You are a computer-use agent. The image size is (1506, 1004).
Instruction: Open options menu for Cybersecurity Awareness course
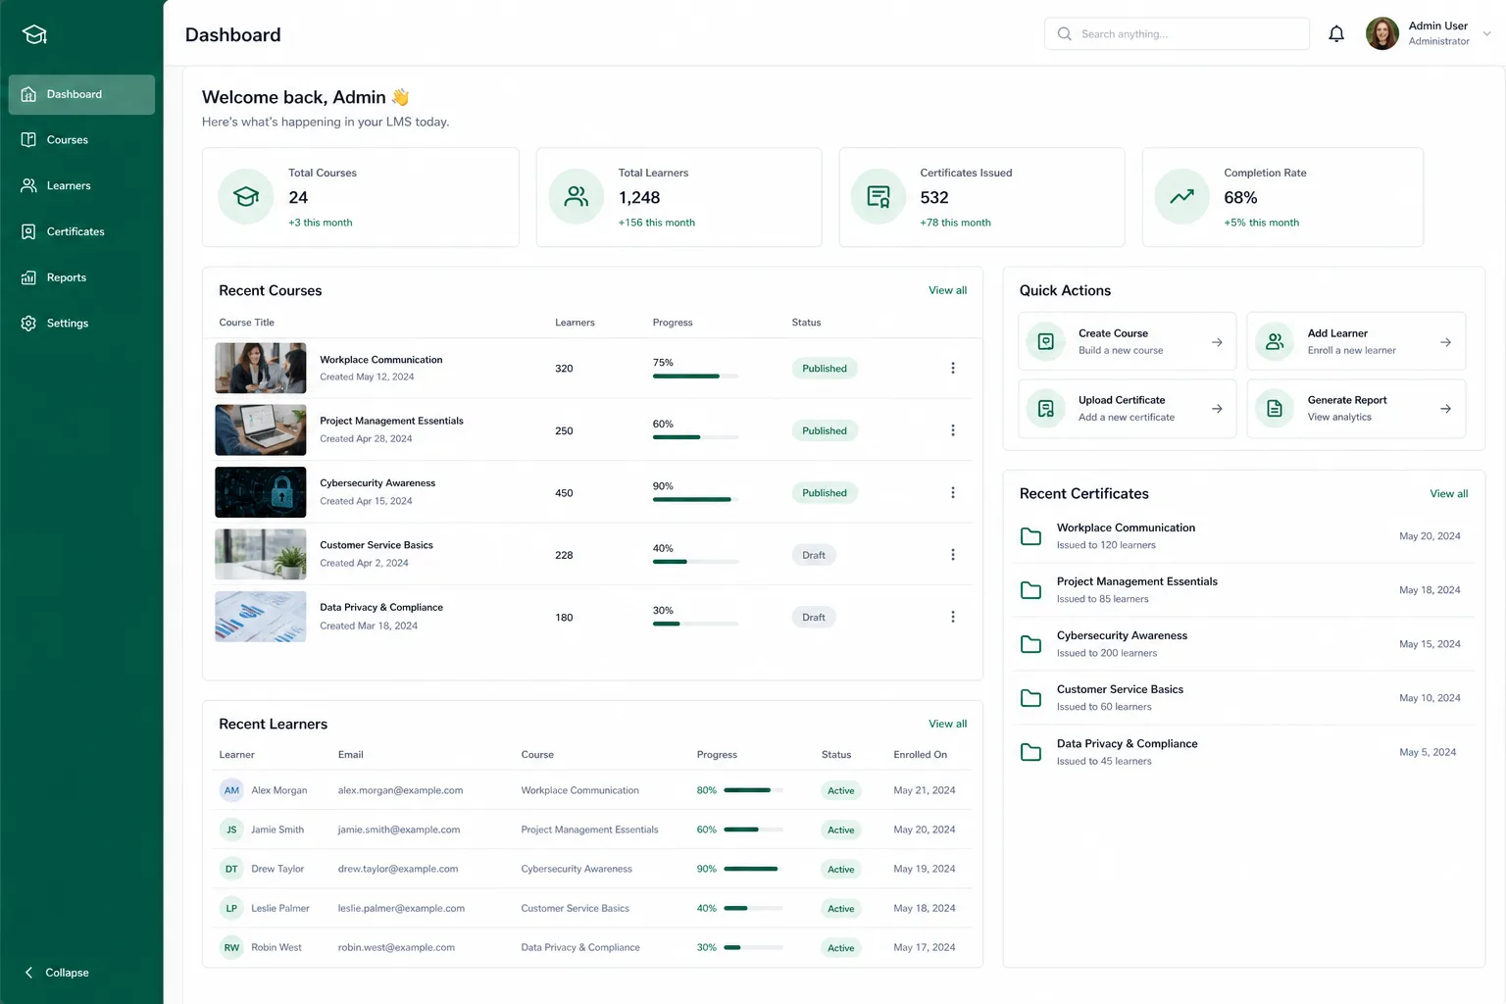[x=953, y=493]
